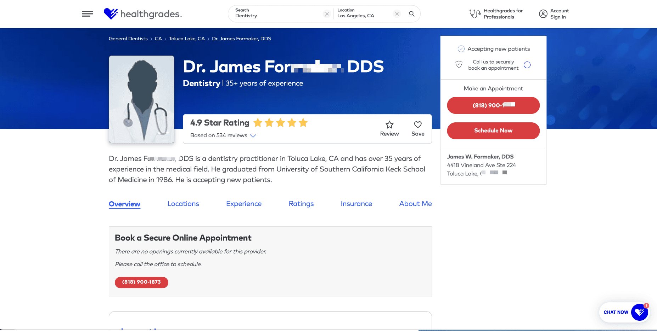Viewport: 657px width, 331px height.
Task: Click the Account Sign In link
Action: (560, 14)
